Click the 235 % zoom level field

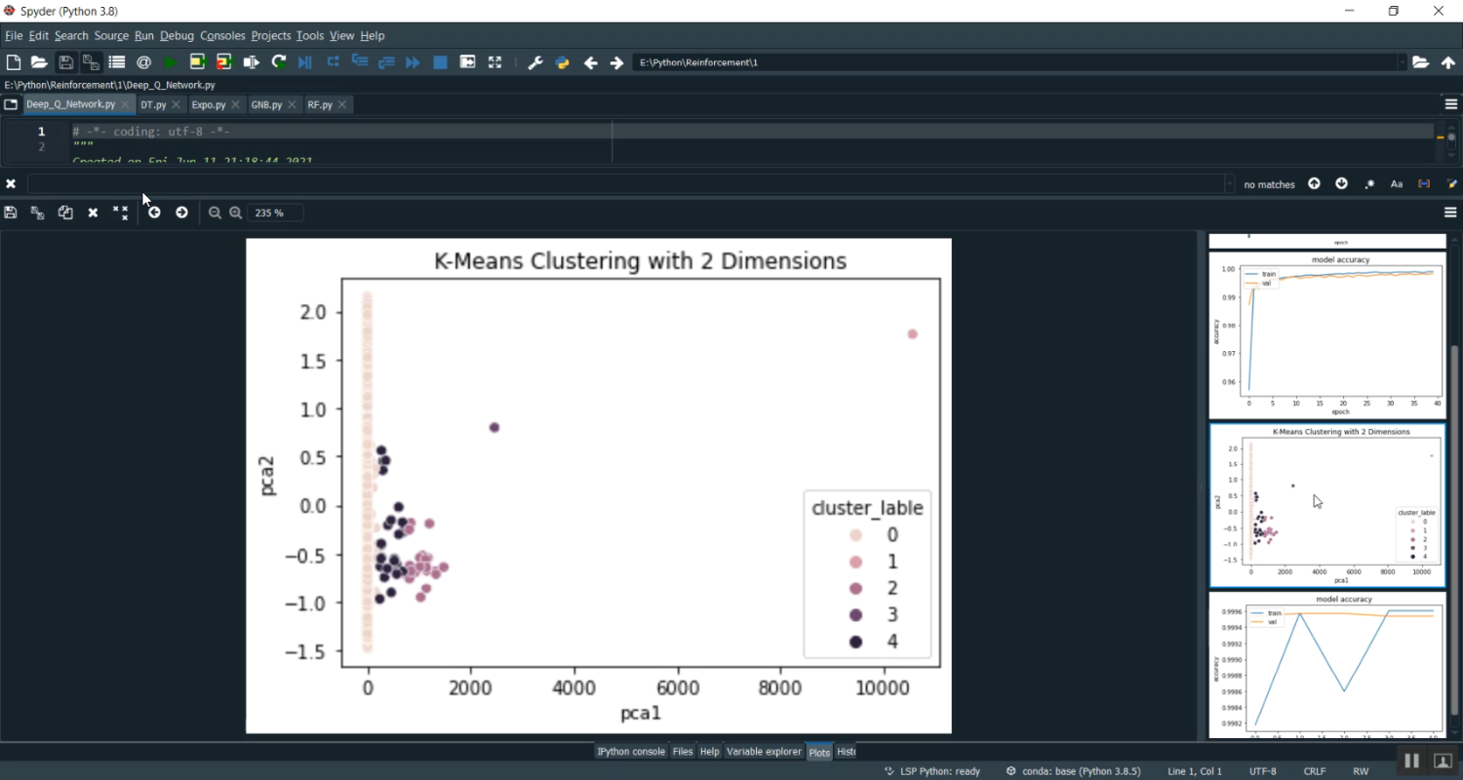(274, 213)
